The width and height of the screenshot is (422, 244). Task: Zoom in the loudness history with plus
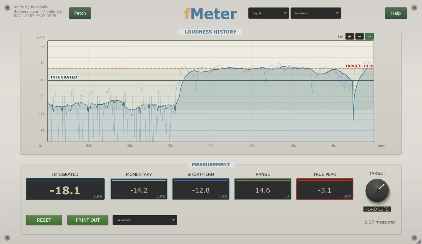(350, 36)
